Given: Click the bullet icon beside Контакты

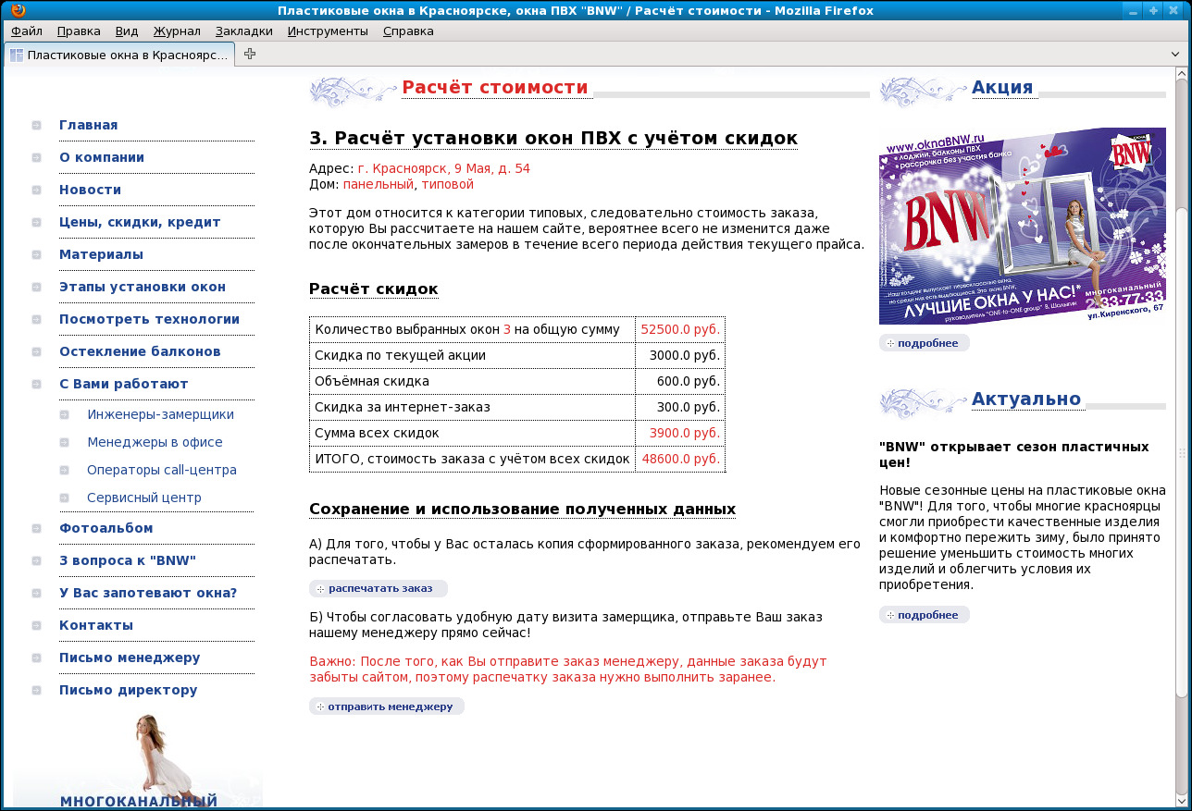Looking at the screenshot, I should pos(37,626).
